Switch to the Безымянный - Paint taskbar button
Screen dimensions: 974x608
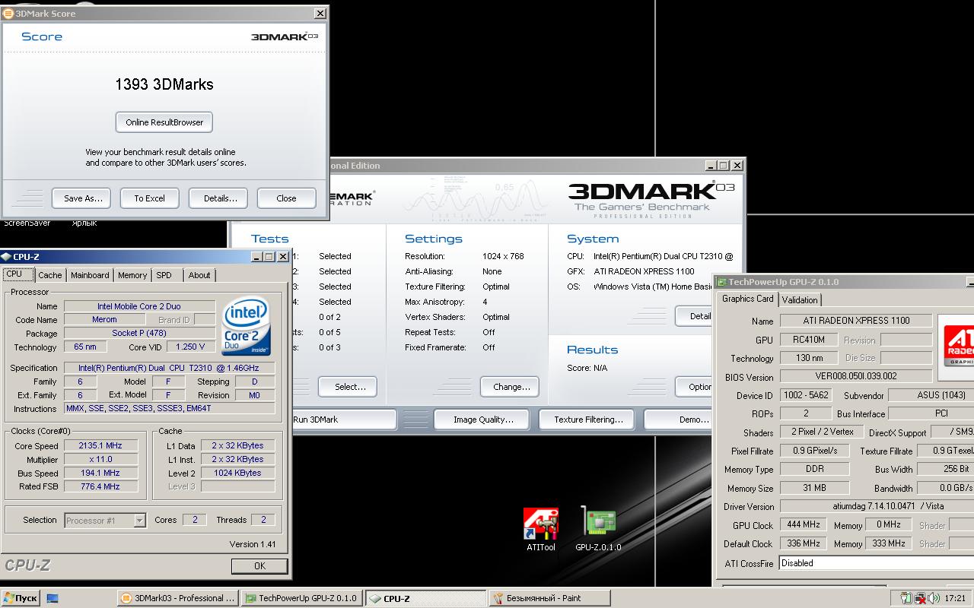click(550, 598)
